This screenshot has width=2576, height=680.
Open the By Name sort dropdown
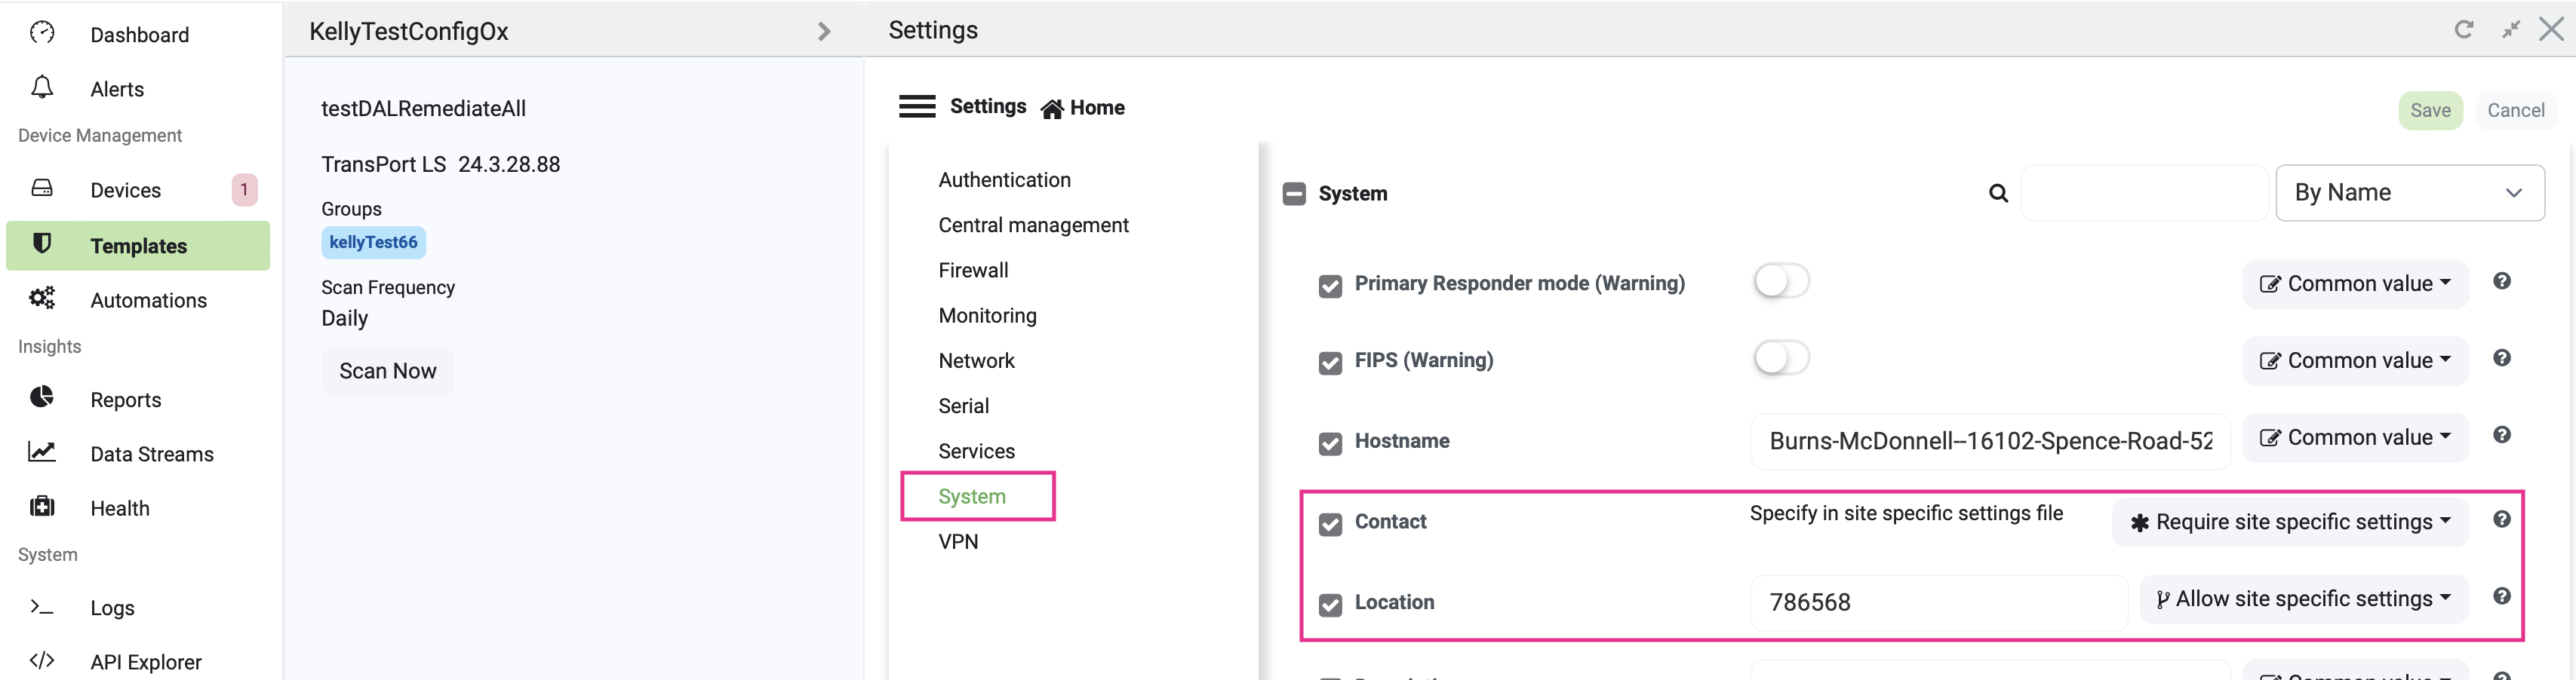2409,193
